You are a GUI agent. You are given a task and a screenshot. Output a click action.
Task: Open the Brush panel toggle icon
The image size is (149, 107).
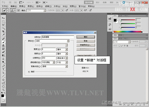pos(18,10)
